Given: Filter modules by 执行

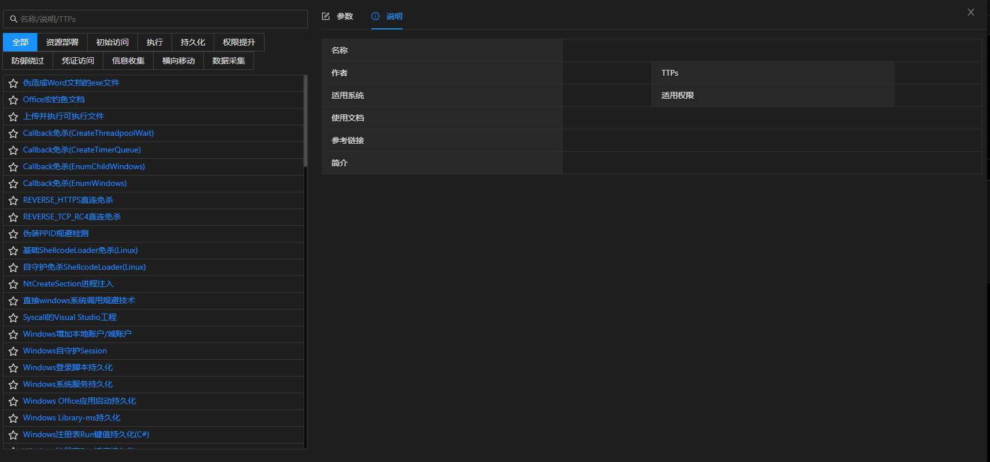Looking at the screenshot, I should point(155,42).
